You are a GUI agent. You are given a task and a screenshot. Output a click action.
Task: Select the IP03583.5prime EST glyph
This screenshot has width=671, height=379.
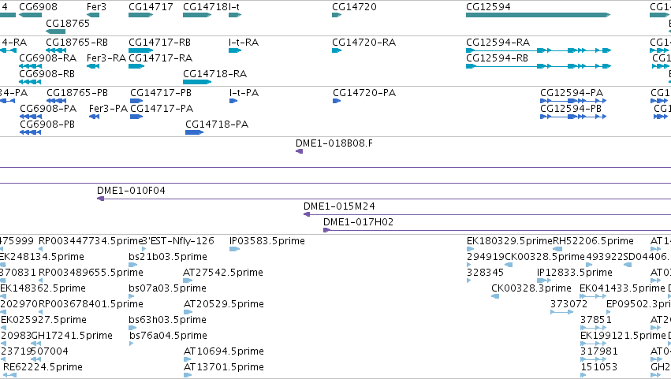pos(234,249)
